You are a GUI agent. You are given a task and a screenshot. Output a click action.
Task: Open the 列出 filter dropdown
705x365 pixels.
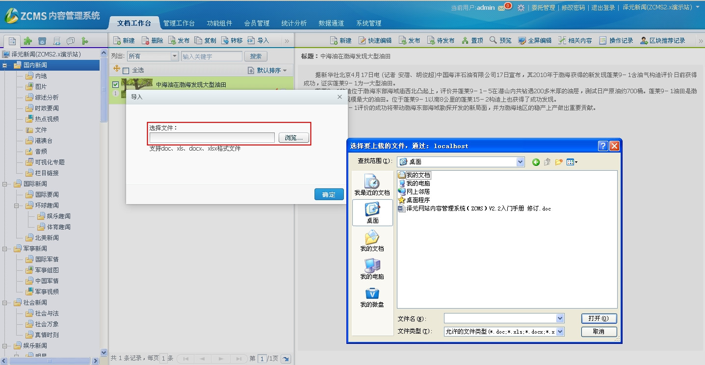click(175, 56)
